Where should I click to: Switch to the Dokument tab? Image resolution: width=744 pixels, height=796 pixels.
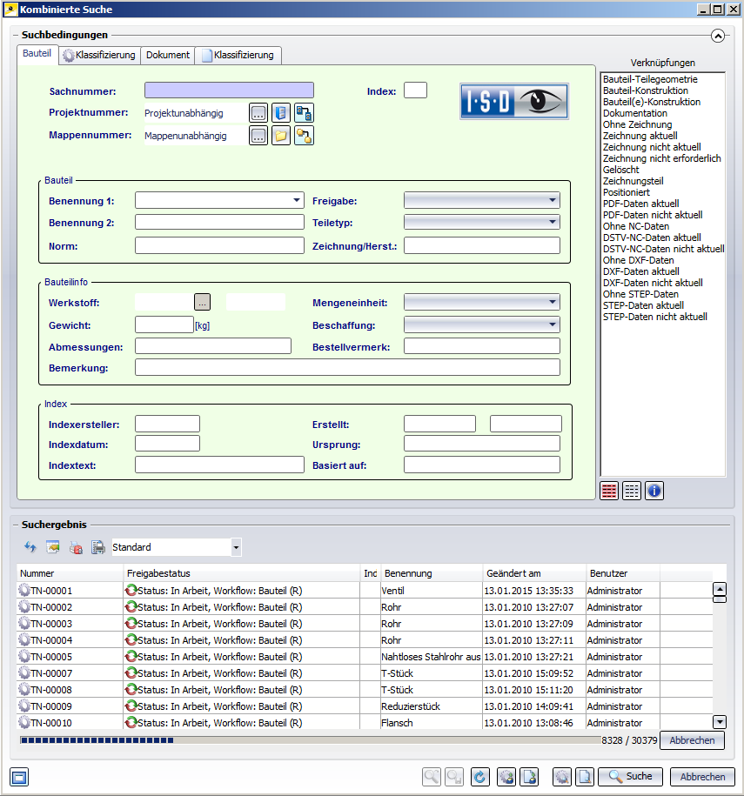[168, 55]
